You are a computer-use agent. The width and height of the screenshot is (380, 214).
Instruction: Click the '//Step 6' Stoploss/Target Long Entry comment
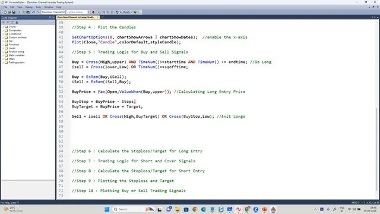137,151
